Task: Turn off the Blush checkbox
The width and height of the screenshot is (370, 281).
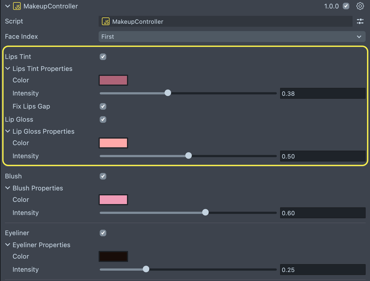Action: [x=103, y=176]
